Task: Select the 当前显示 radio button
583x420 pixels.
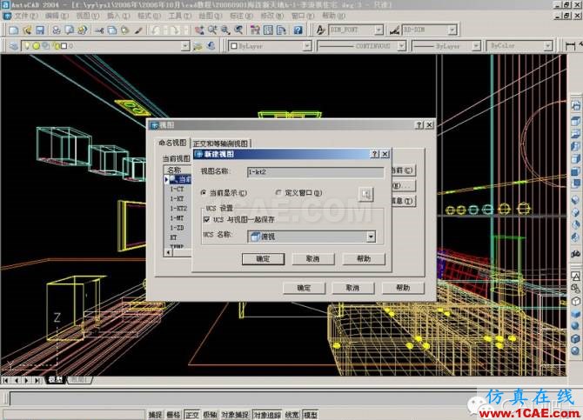Action: pyautogui.click(x=204, y=193)
